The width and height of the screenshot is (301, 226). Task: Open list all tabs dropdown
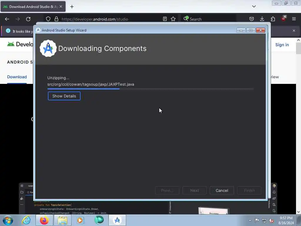click(x=254, y=6)
